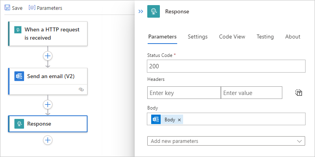Insert a step below Response action
Image resolution: width=315 pixels, height=157 pixels.
click(x=48, y=140)
